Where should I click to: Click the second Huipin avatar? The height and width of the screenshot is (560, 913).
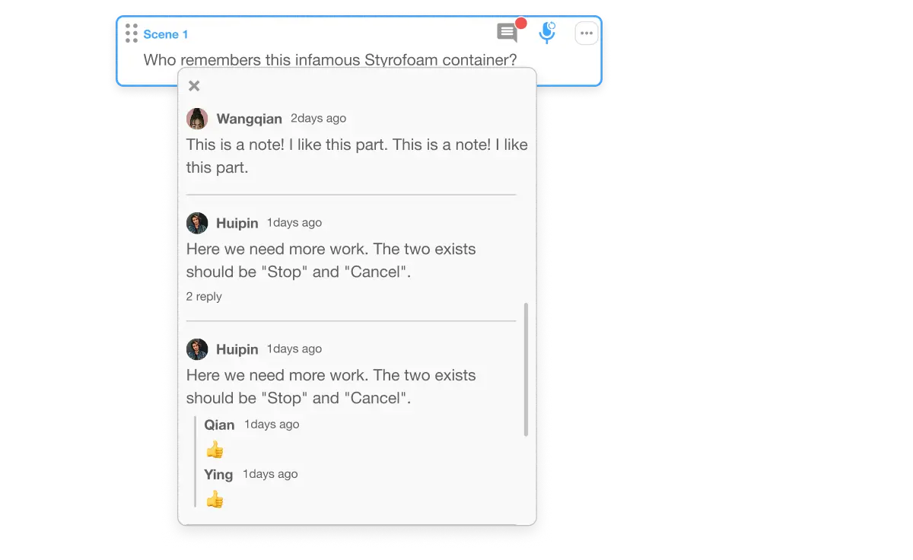point(197,349)
